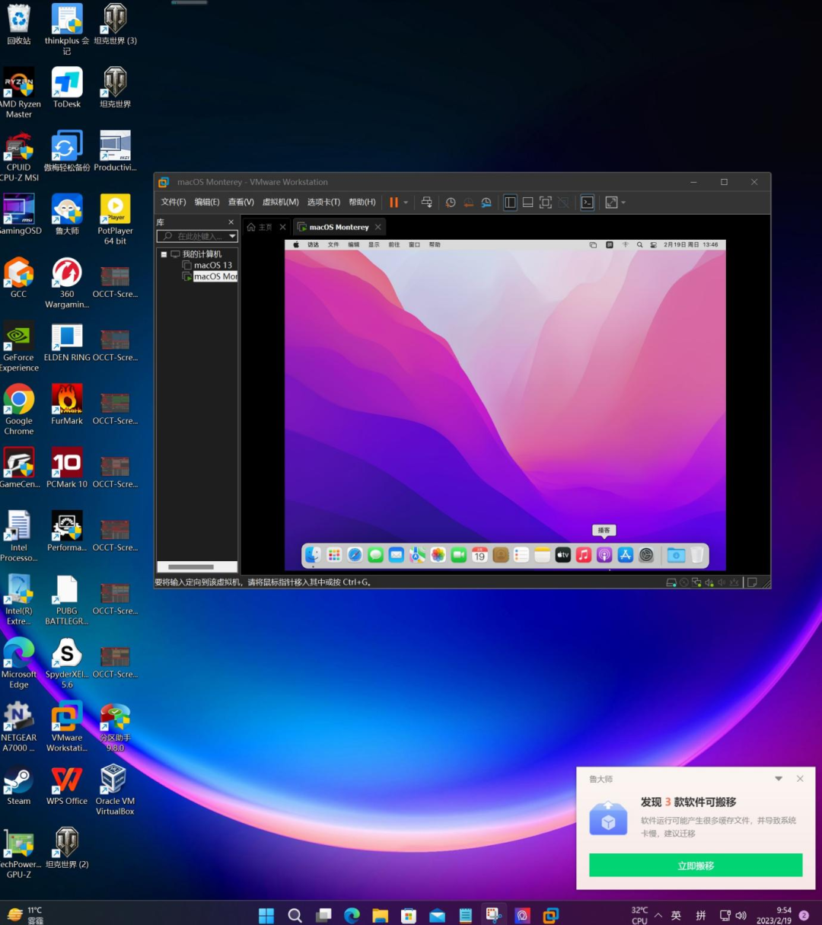Open the 查看(V) menu in VMware

tap(241, 203)
